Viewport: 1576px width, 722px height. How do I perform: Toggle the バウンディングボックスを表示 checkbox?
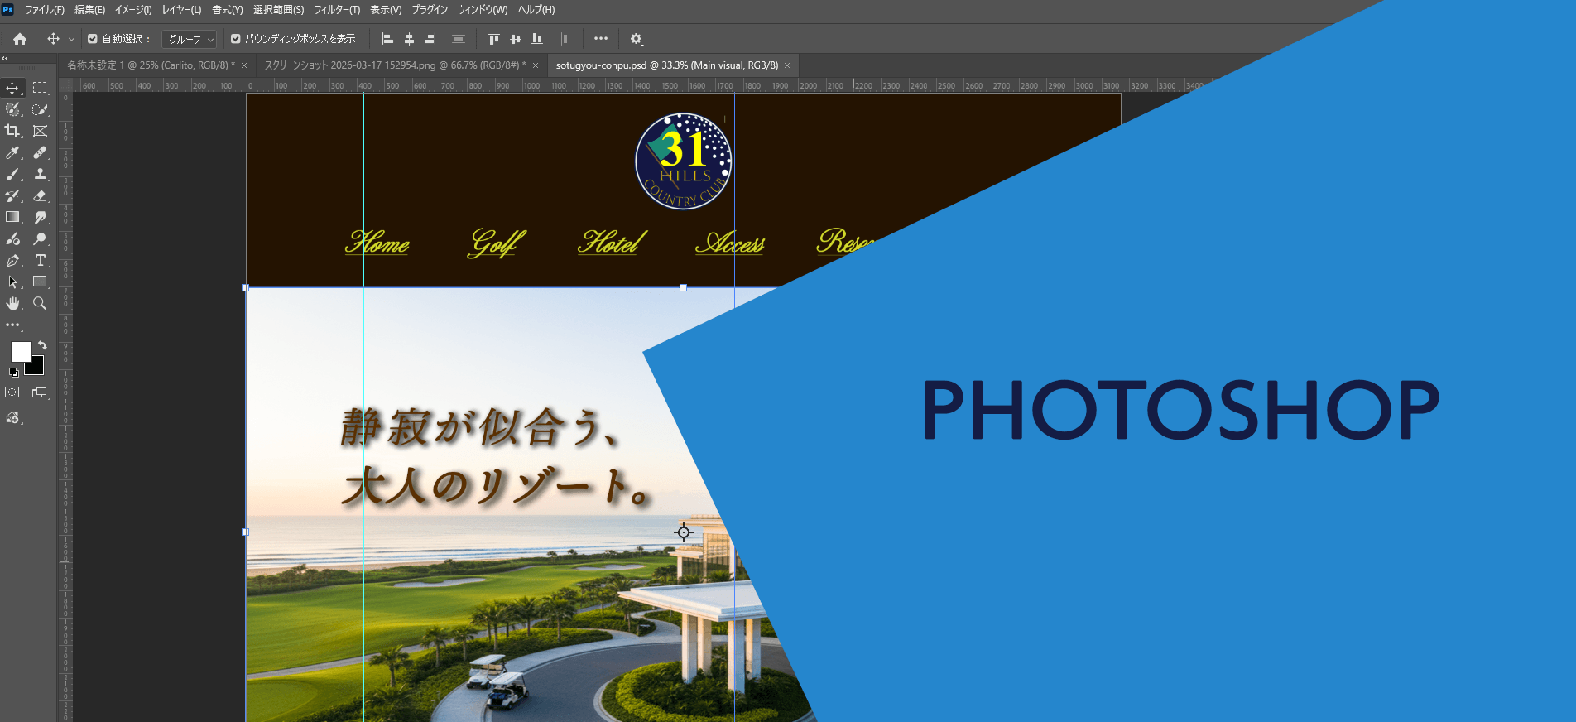pos(236,39)
